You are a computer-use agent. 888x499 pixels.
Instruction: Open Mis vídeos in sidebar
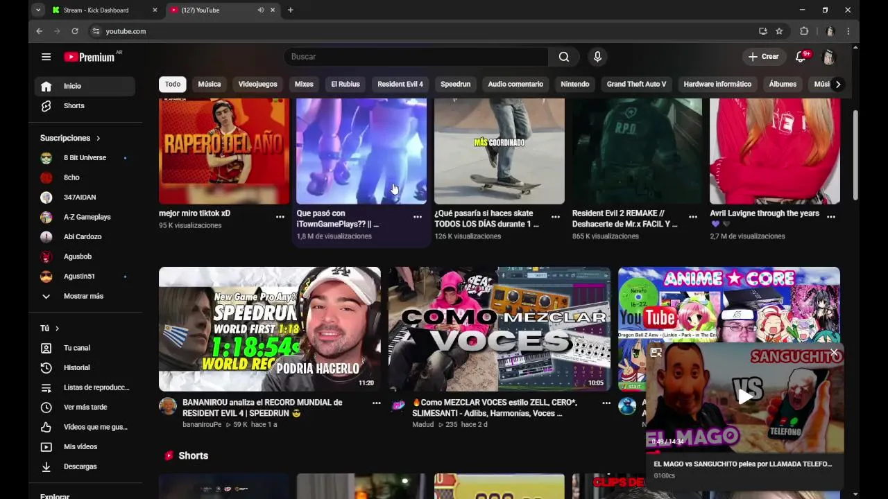click(x=85, y=447)
